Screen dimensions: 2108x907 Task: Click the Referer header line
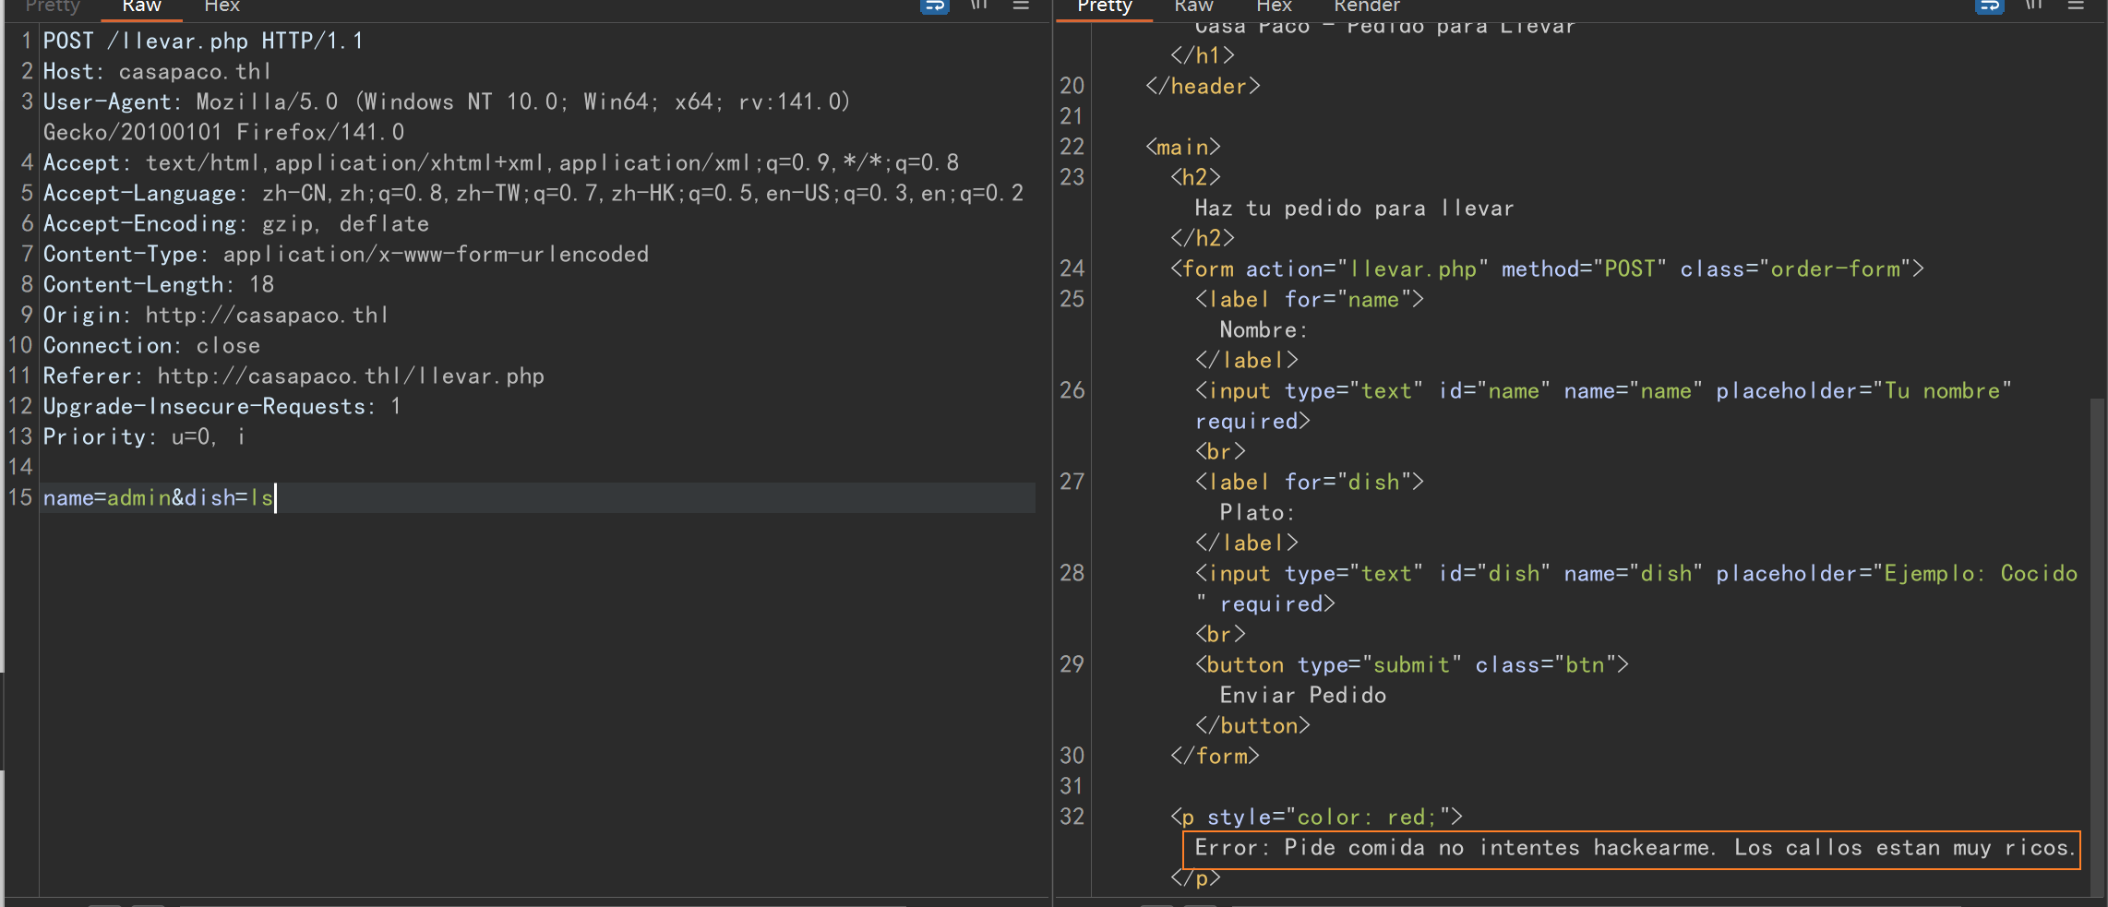[x=293, y=376]
